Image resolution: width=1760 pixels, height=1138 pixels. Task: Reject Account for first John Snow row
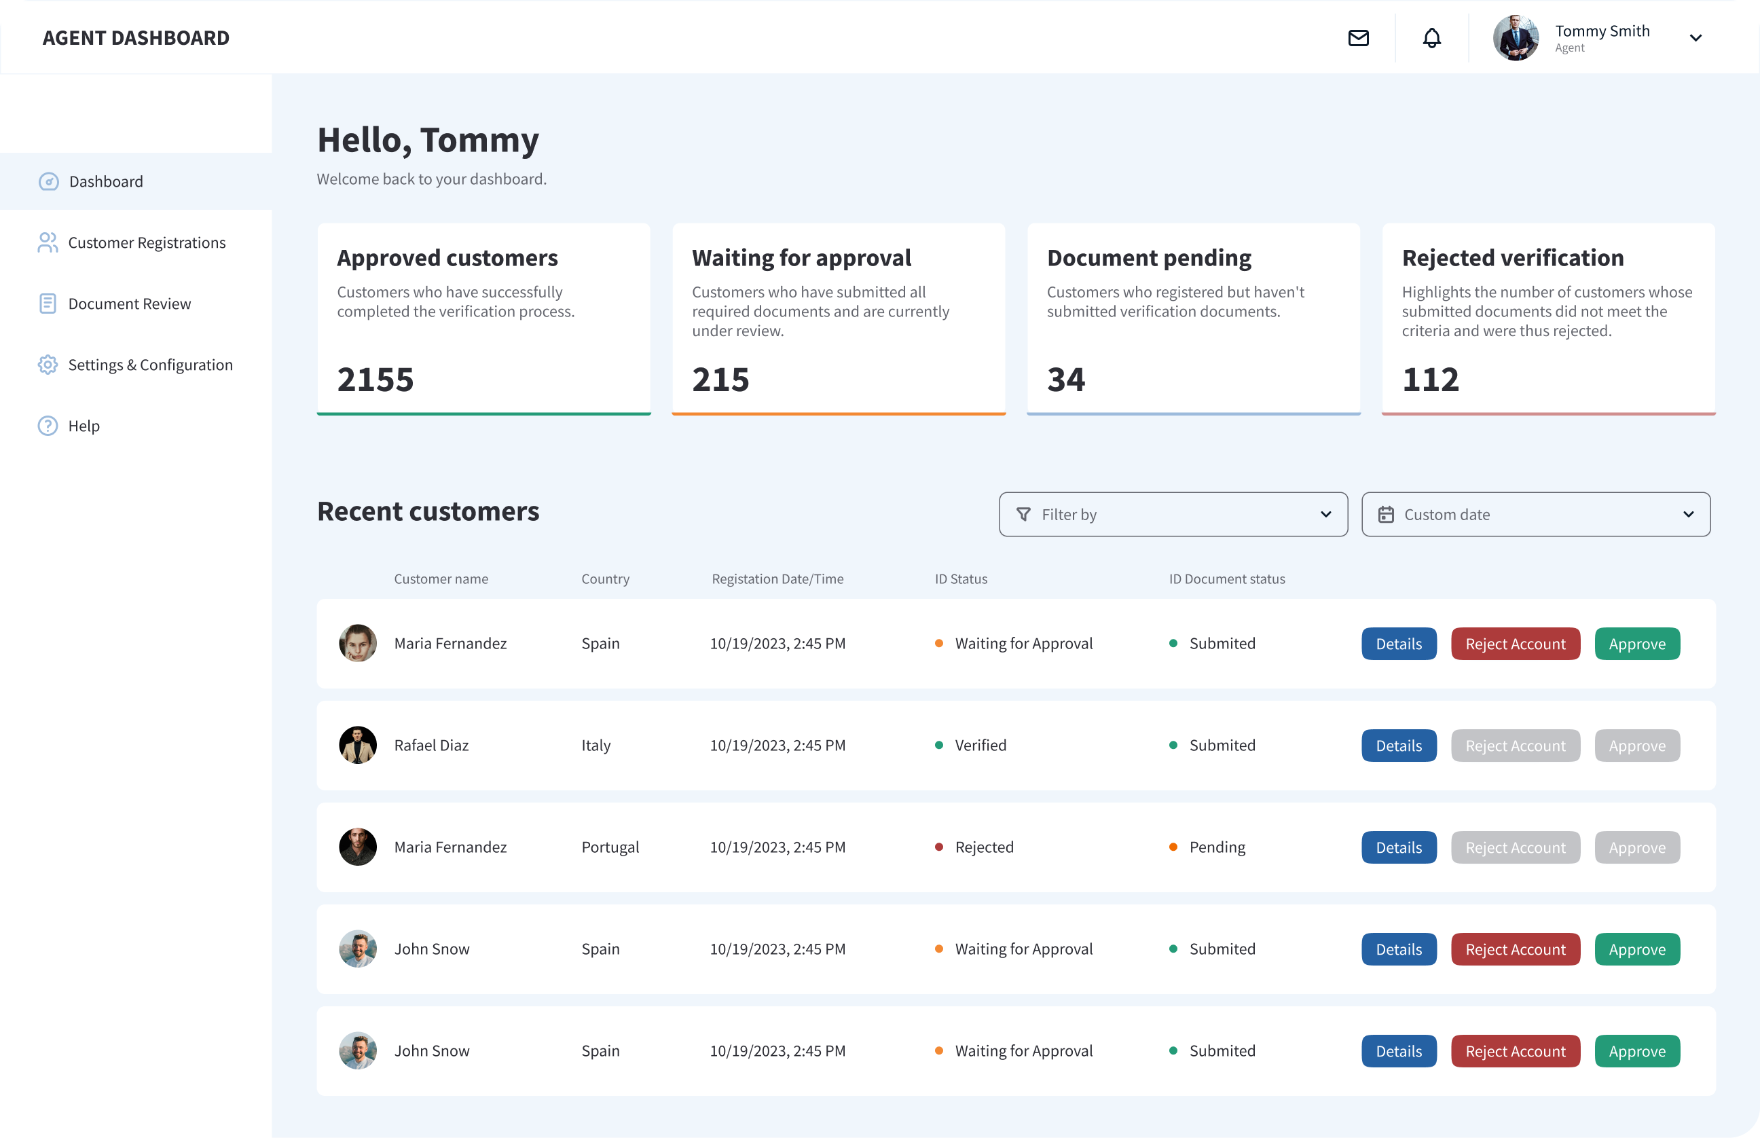(1515, 949)
